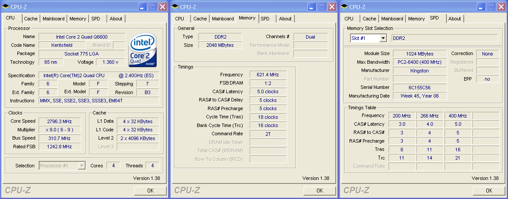Click the serial number 6C155C56 field
Screen dimensions: 508x199
(x=420, y=88)
